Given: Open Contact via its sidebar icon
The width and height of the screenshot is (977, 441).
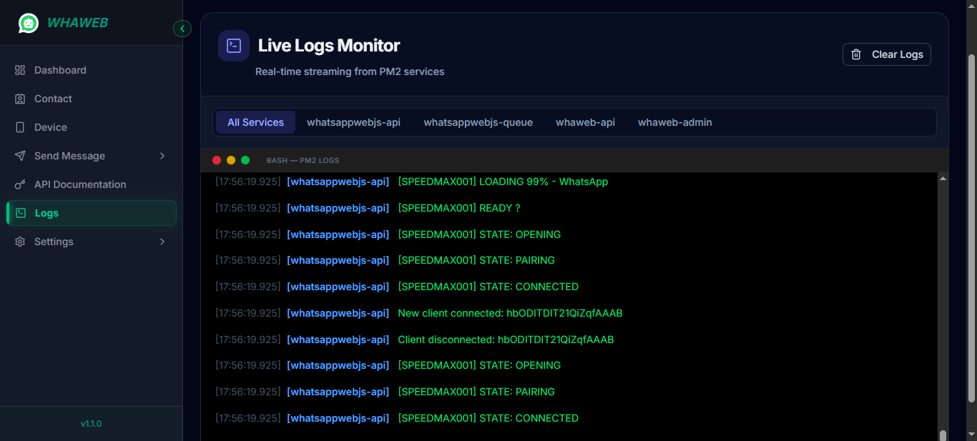Looking at the screenshot, I should point(19,98).
